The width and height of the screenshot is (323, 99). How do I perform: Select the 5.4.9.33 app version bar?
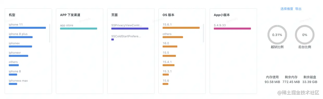point(232,29)
